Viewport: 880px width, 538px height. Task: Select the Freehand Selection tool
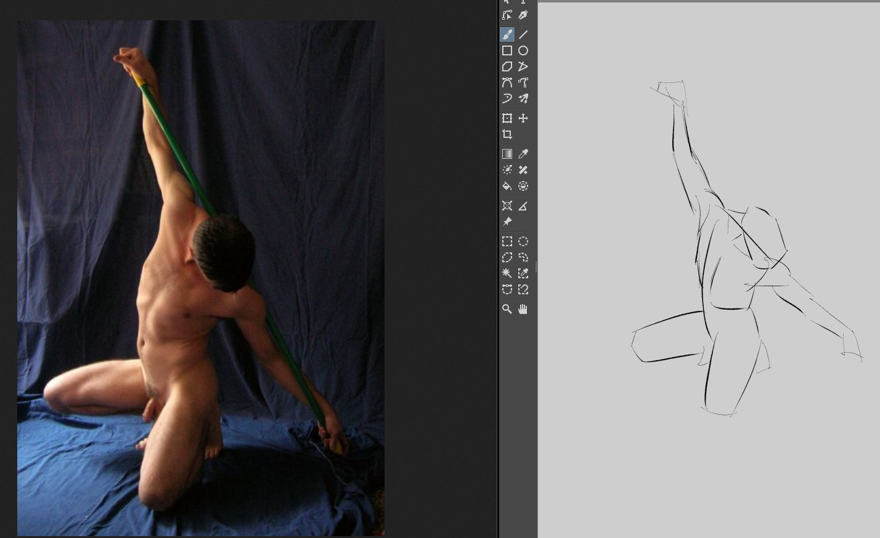tap(523, 257)
